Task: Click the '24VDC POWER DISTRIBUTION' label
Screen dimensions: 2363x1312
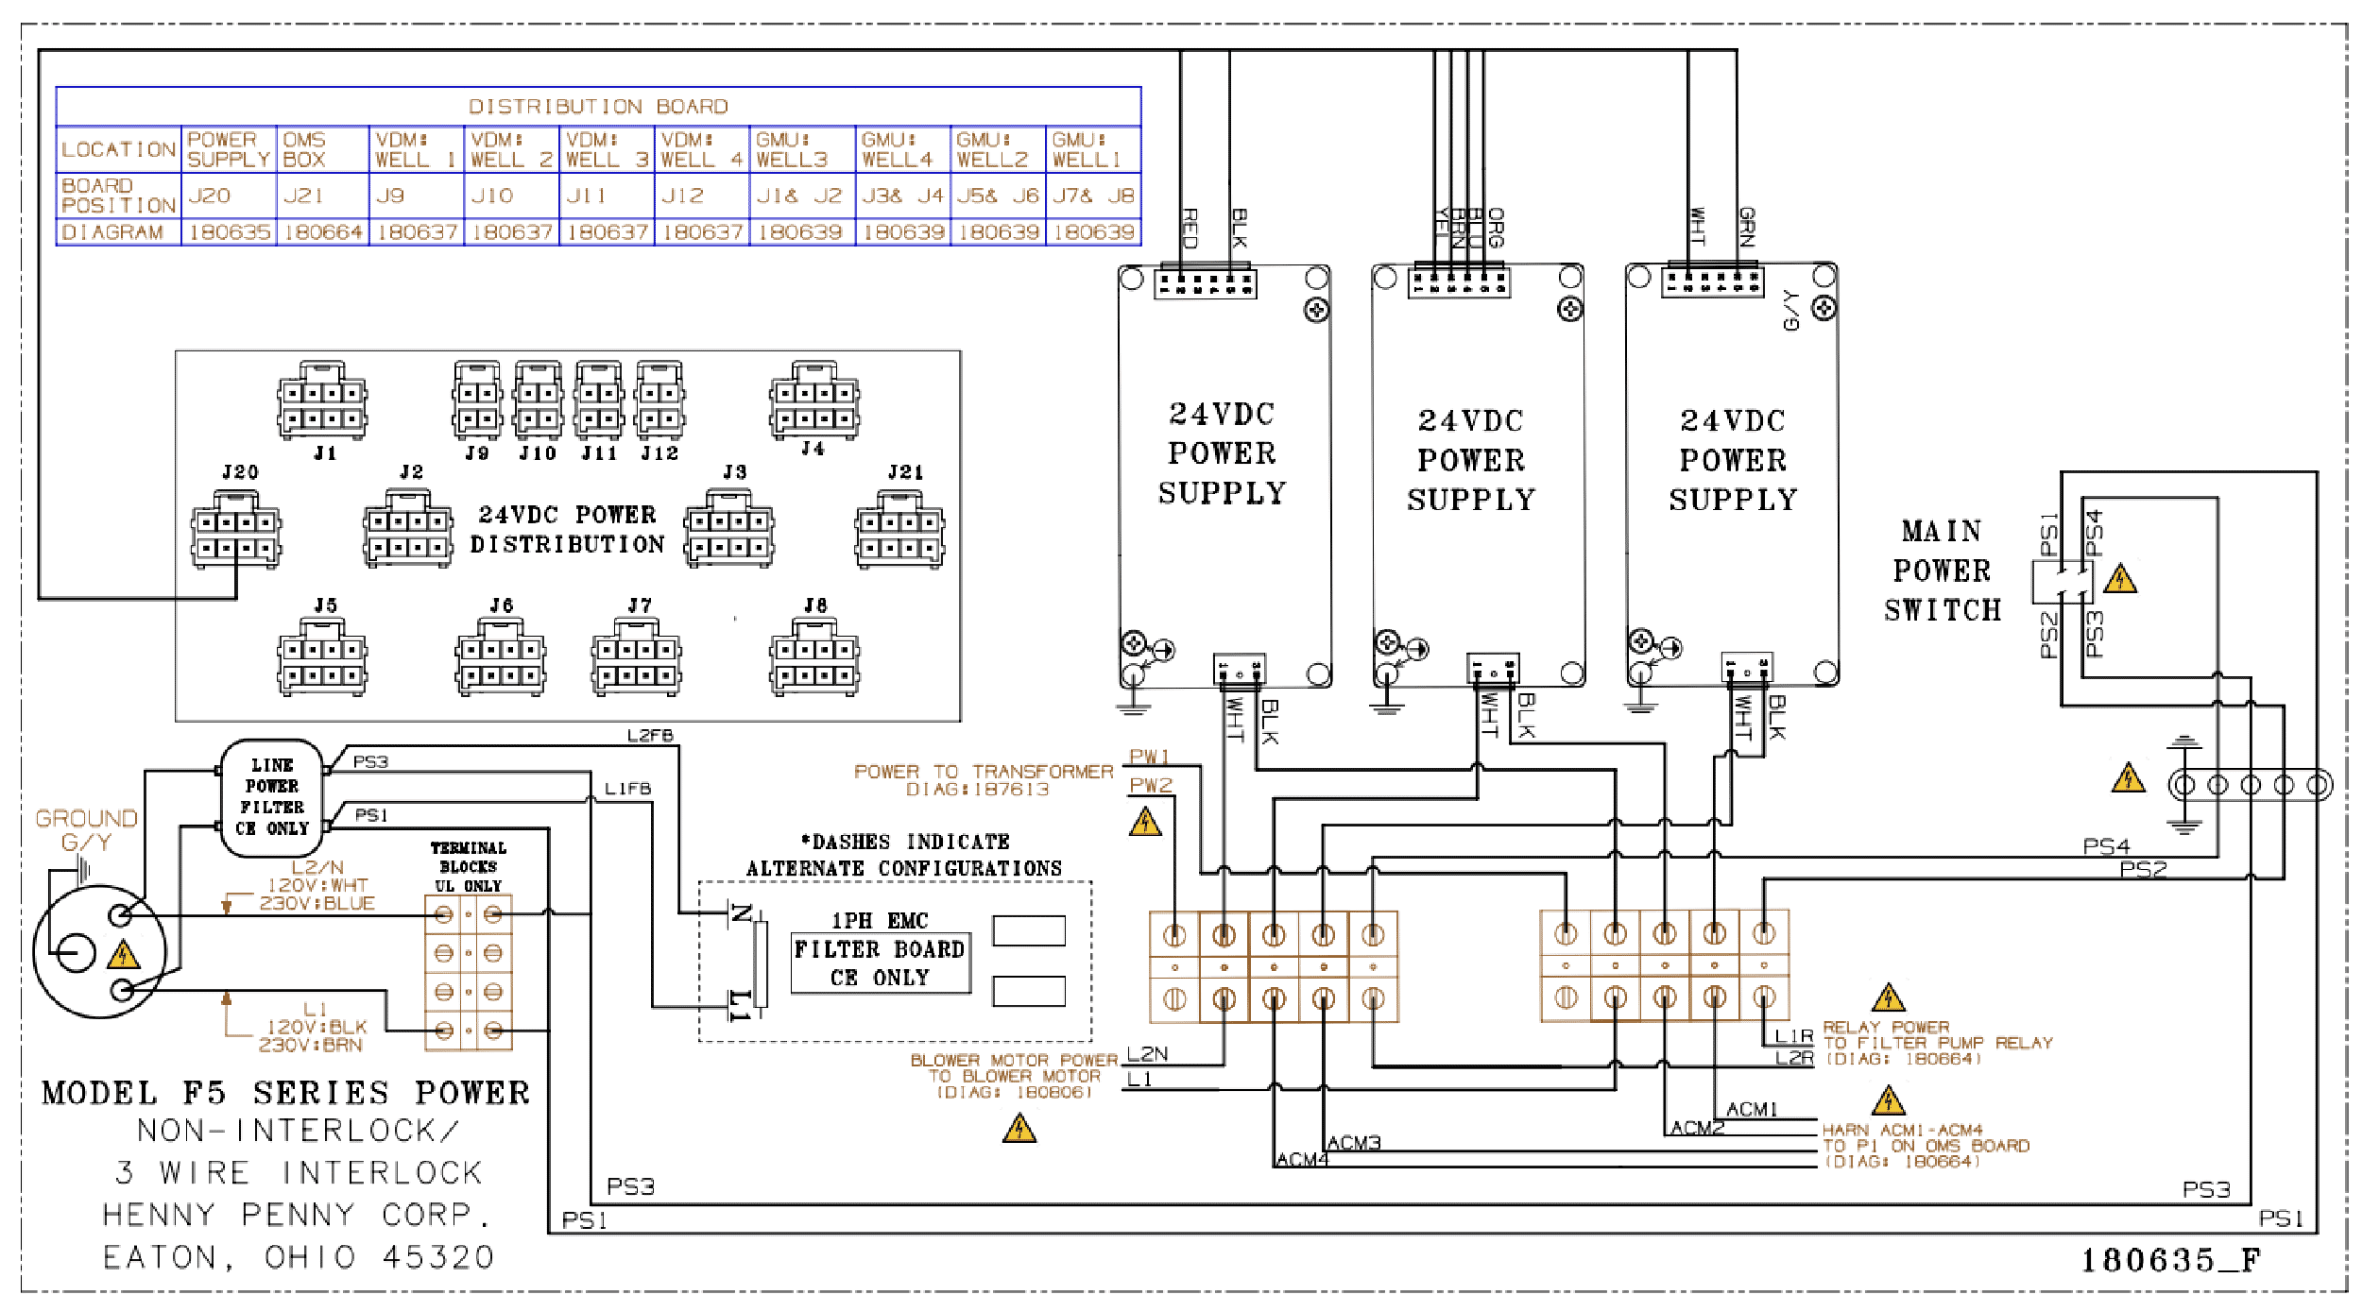Action: click(568, 529)
